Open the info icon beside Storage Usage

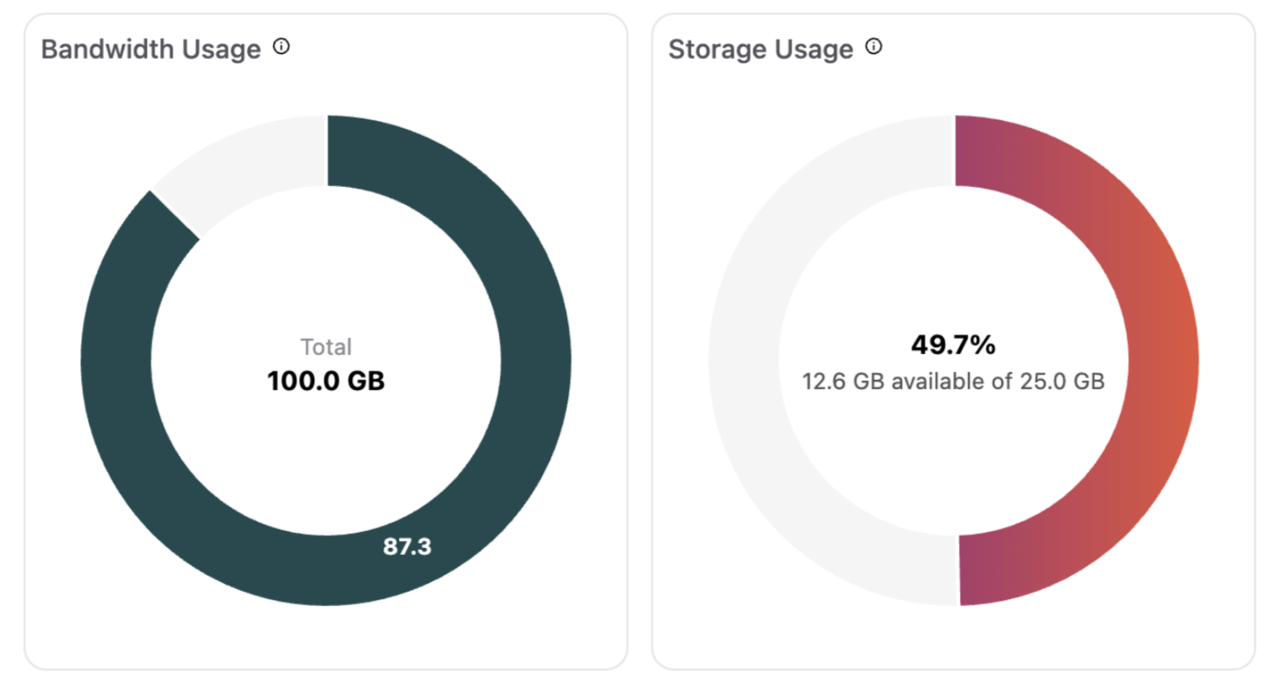874,47
